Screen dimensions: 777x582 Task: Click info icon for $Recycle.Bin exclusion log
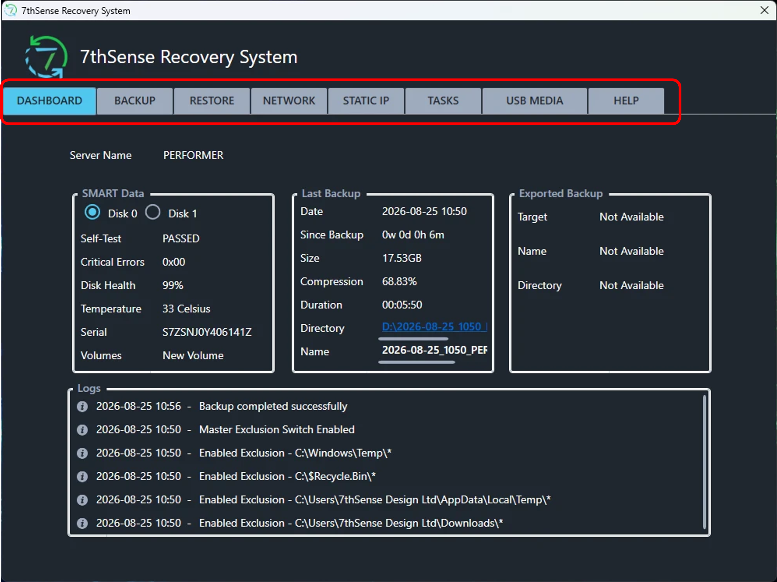pyautogui.click(x=82, y=477)
